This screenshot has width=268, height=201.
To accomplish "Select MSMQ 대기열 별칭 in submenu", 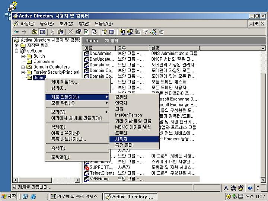I will [x=134, y=127].
